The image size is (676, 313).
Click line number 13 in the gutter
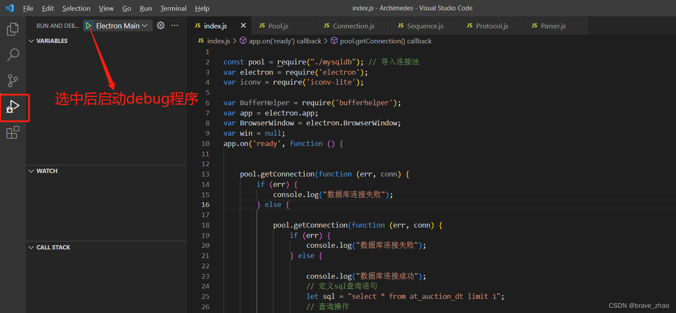[205, 174]
